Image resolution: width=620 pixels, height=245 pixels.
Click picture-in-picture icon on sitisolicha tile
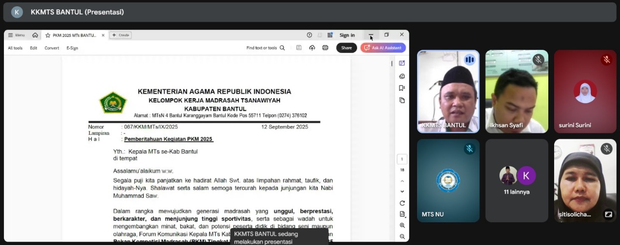point(608,214)
